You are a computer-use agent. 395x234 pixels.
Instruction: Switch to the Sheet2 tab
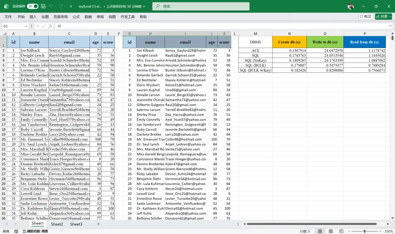(57, 224)
